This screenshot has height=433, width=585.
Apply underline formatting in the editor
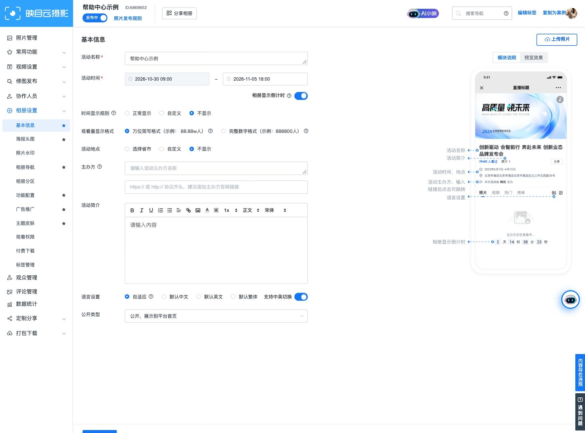click(151, 210)
